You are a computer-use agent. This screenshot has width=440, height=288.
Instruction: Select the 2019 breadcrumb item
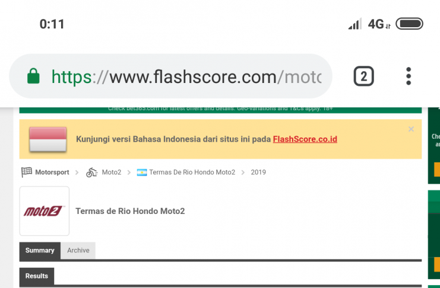click(x=258, y=172)
